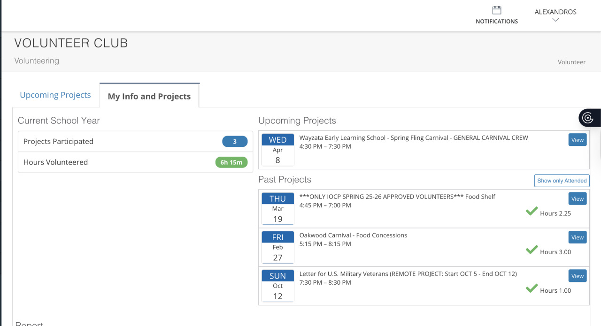Toggle Show only Attended filter
Screen dimensions: 601x326
562,181
